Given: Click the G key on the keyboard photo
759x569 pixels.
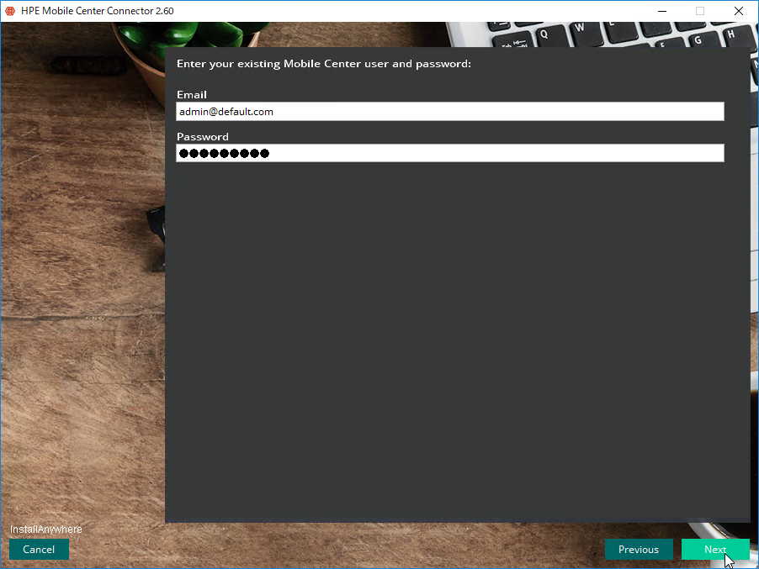Looking at the screenshot, I should click(697, 40).
